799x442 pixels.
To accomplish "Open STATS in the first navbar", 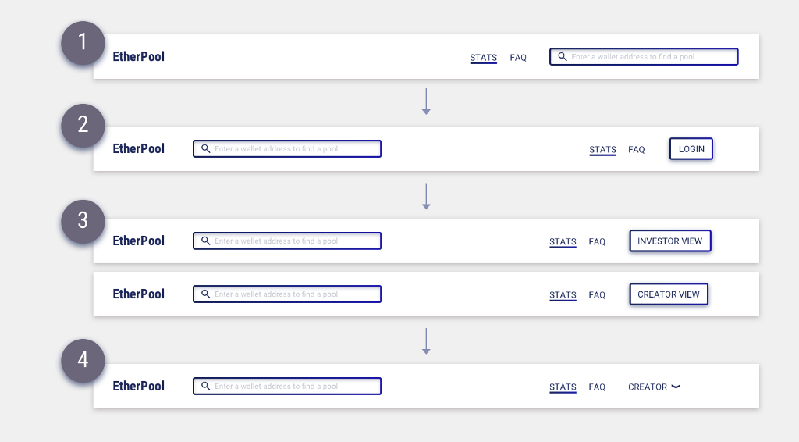I will tap(483, 58).
